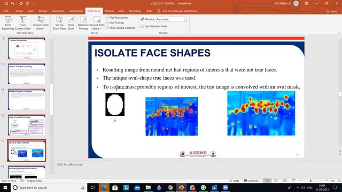Click the Windows search box
This screenshot has width=342, height=192.
click(x=49, y=187)
